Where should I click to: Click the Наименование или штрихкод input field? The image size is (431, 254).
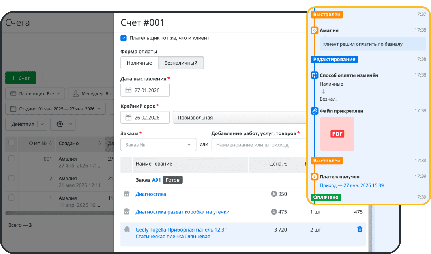[259, 145]
